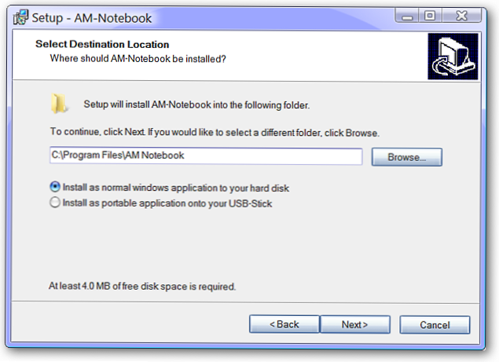Screen dimensions: 499x362
Task: Click the 'To continue, click Next' instruction text
Action: tap(215, 133)
